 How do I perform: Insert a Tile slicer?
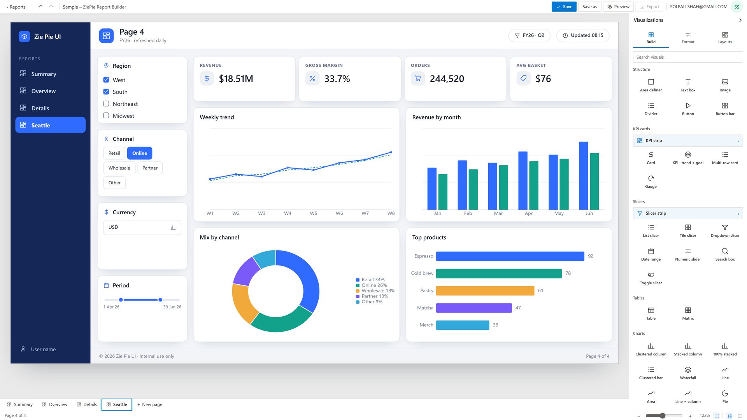coord(687,231)
